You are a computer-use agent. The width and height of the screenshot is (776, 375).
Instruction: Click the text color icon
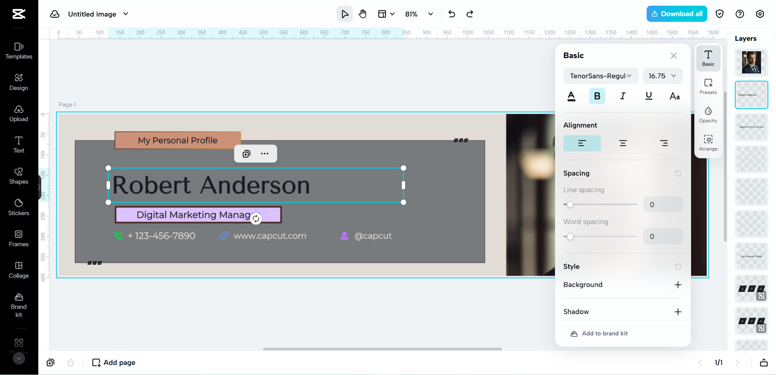pyautogui.click(x=571, y=96)
